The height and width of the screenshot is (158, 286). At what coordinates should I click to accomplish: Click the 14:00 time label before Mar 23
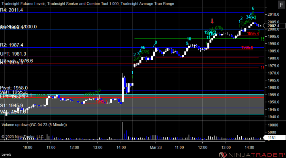tap(121, 147)
